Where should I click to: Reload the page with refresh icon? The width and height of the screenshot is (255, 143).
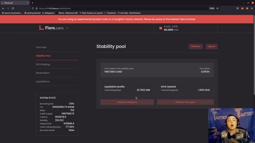click(13, 8)
